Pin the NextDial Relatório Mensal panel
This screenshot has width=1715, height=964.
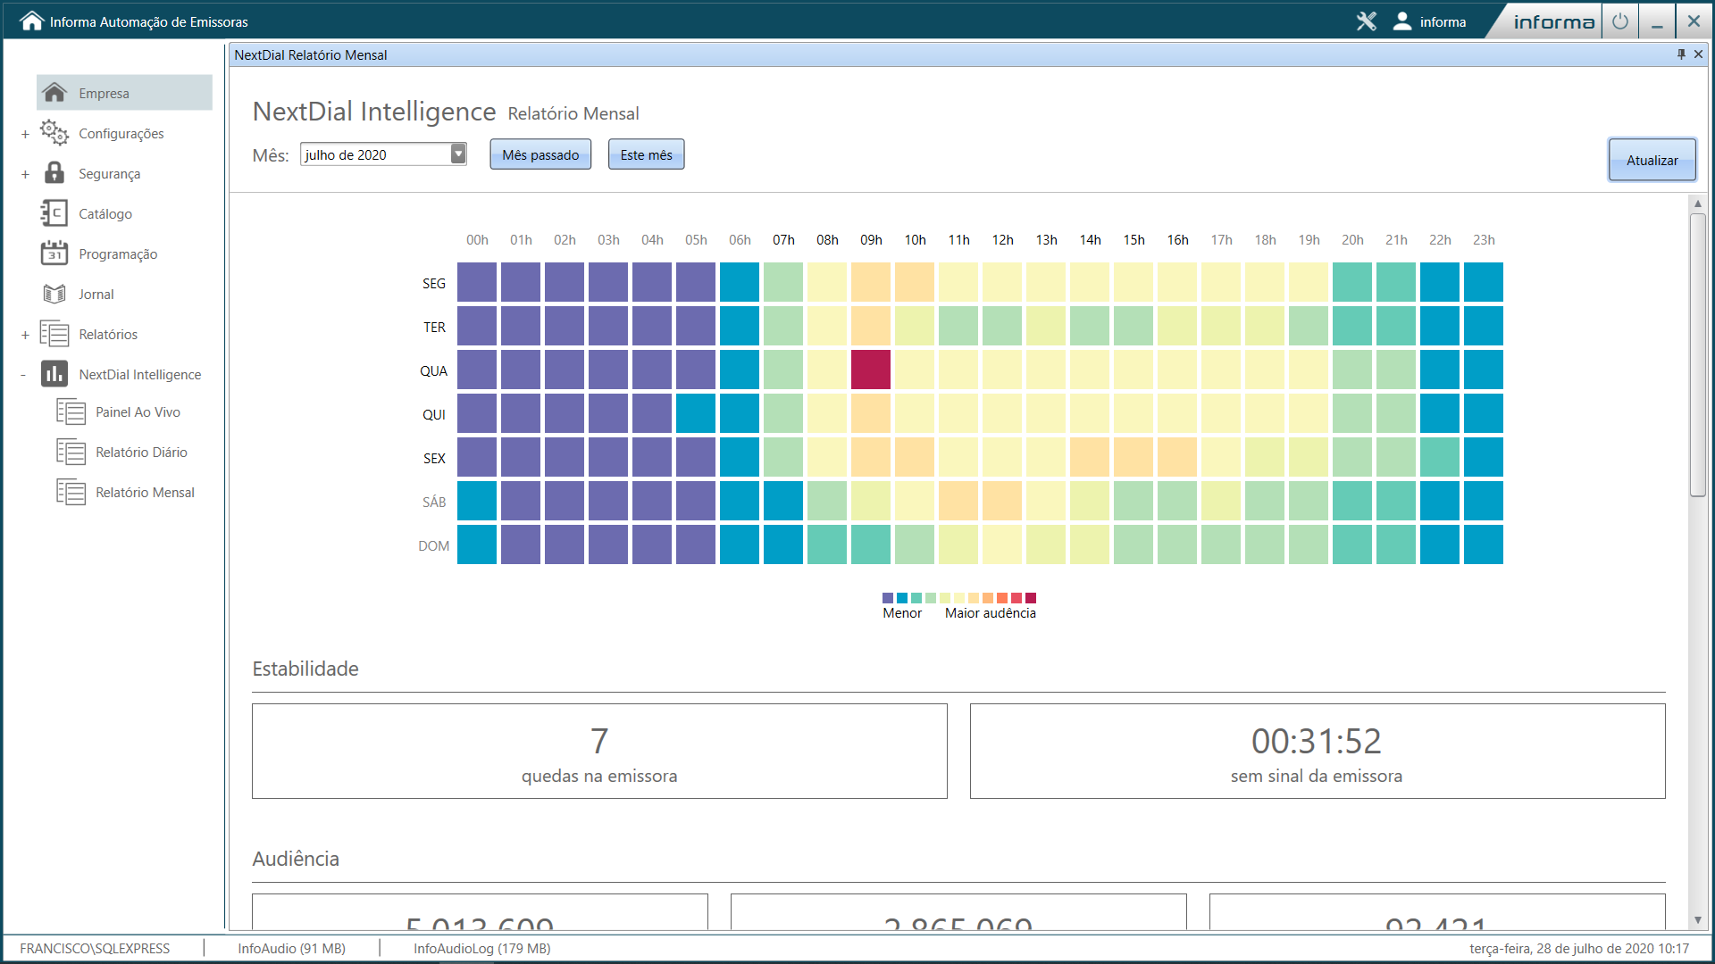[x=1681, y=54]
